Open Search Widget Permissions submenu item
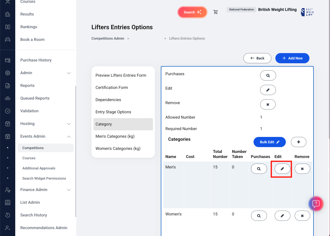Image resolution: width=330 pixels, height=236 pixels. (x=44, y=178)
